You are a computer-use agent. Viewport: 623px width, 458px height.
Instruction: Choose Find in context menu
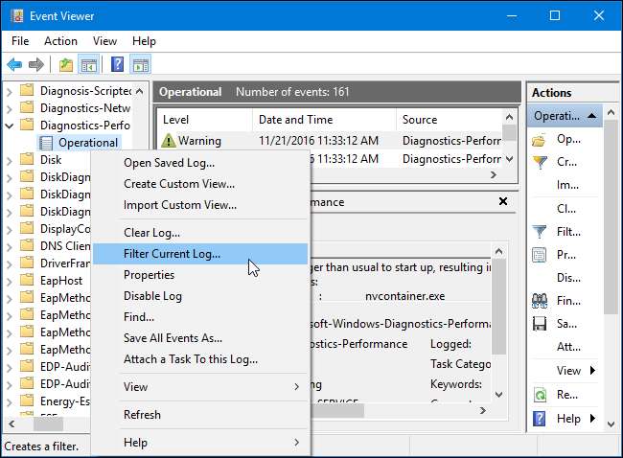pyautogui.click(x=200, y=316)
